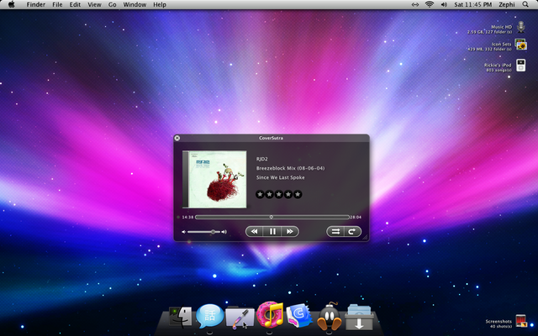The height and width of the screenshot is (336, 538).
Task: Toggle shuffle mode in CoverSutra
Action: point(335,232)
